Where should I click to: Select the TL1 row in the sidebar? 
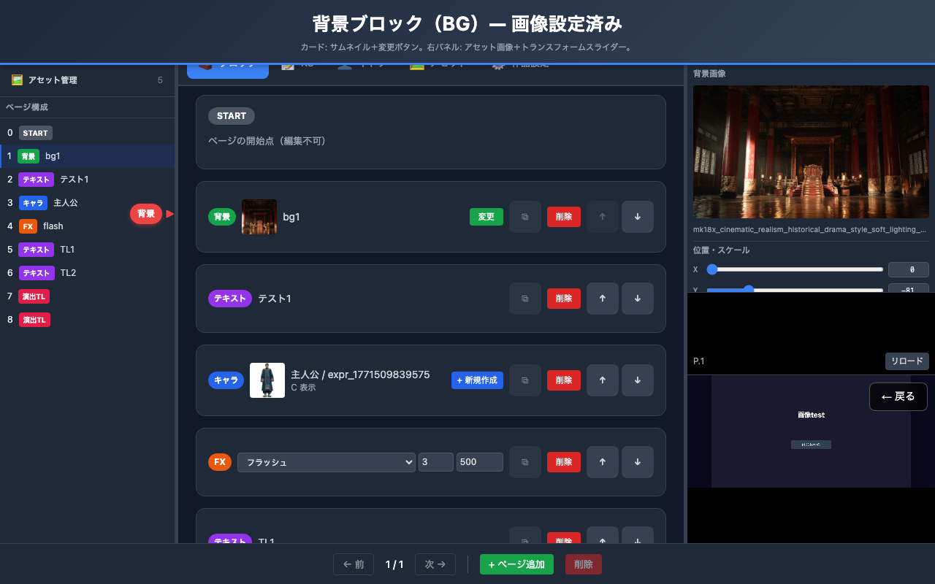click(x=87, y=250)
